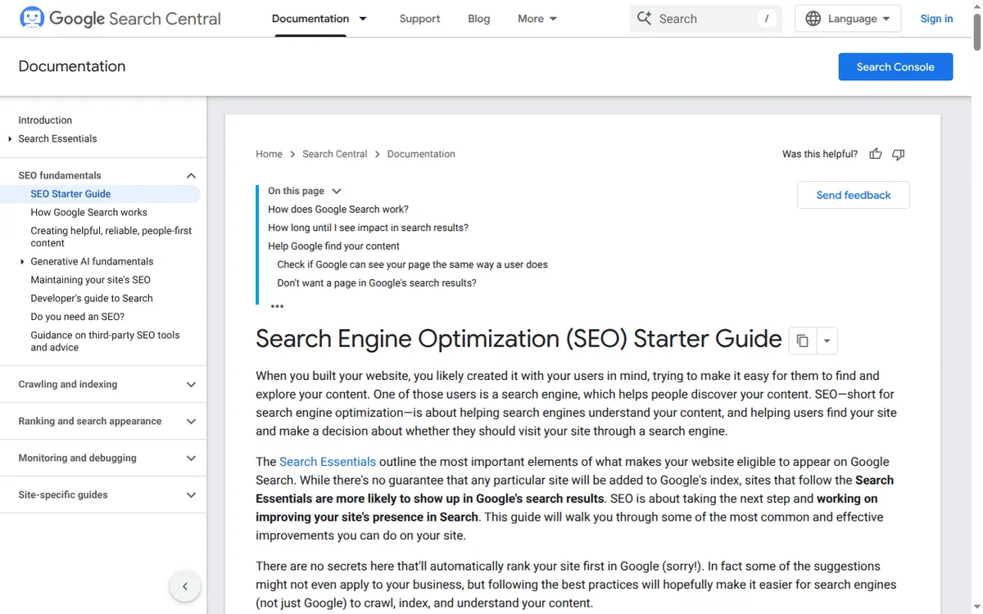The height and width of the screenshot is (614, 983).
Task: Open the dropdown arrow next to copy icon
Action: tap(827, 341)
